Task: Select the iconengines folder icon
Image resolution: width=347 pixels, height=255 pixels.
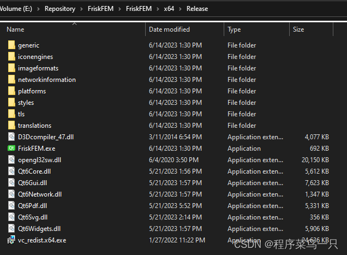Action: pos(11,56)
